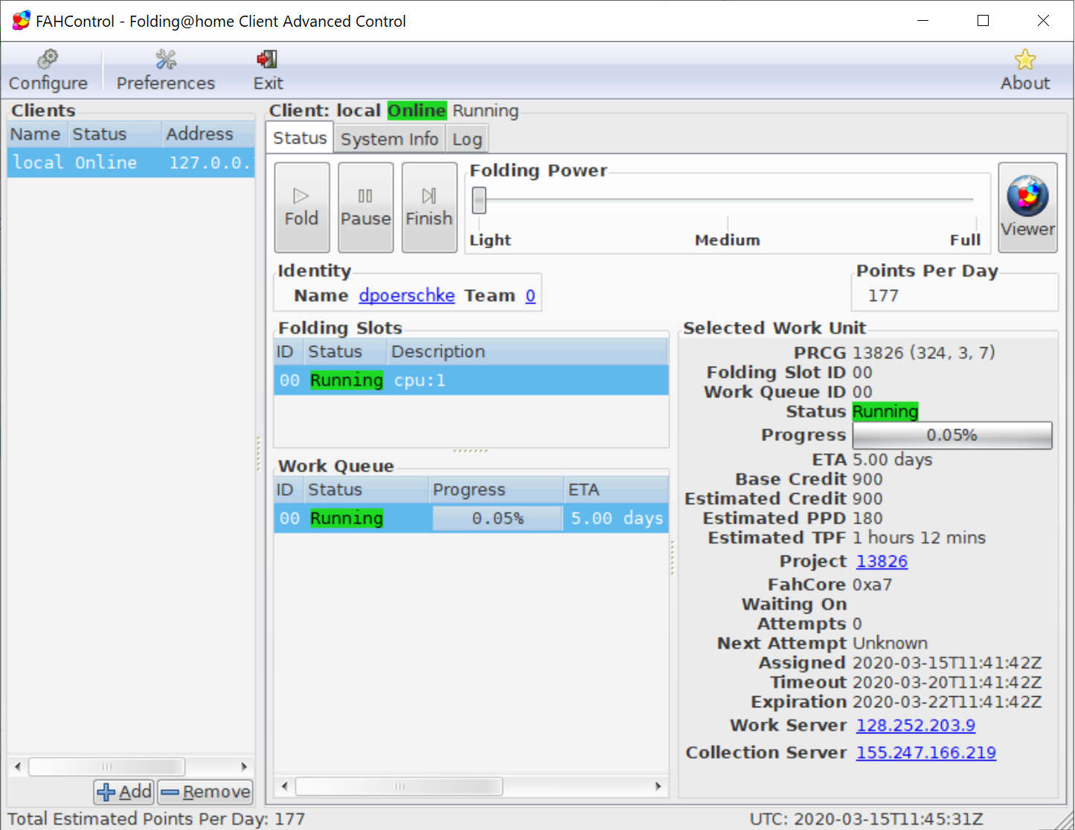This screenshot has width=1075, height=830.
Task: Click the Clients list right scroll arrow
Action: point(244,766)
